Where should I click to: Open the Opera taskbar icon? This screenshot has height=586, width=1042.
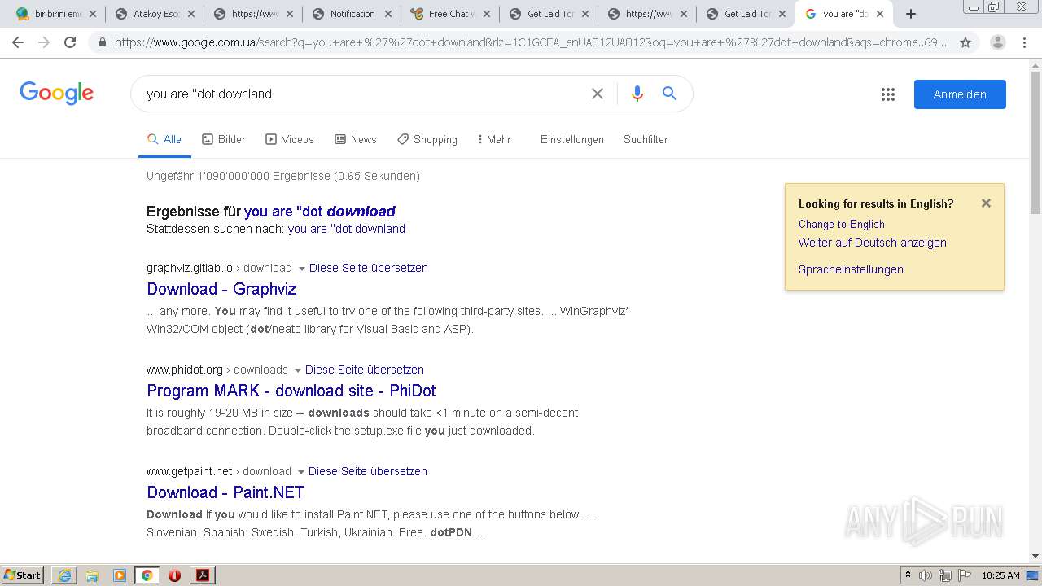(x=174, y=575)
